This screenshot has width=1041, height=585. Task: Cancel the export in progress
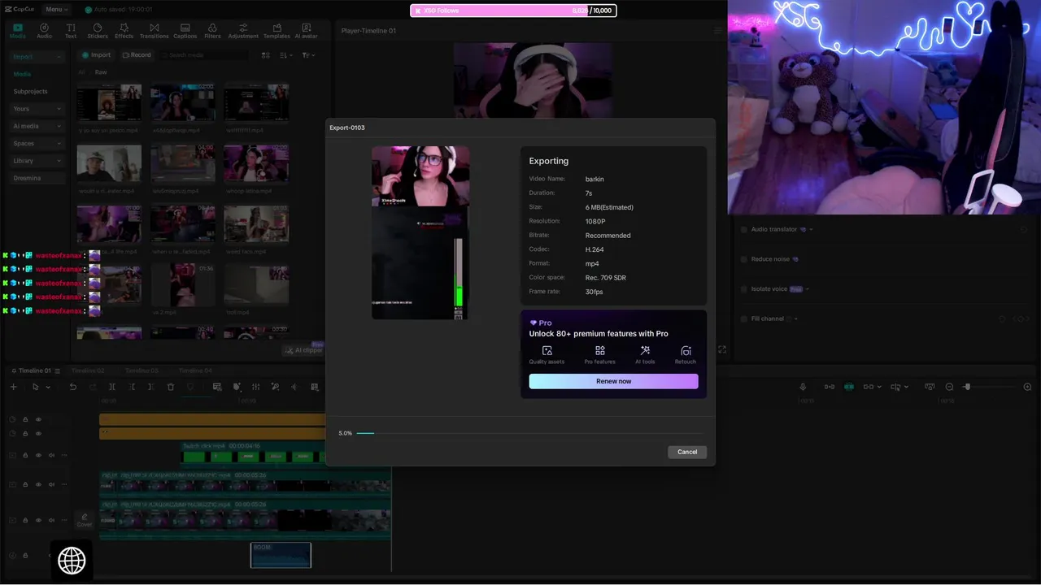coord(687,452)
